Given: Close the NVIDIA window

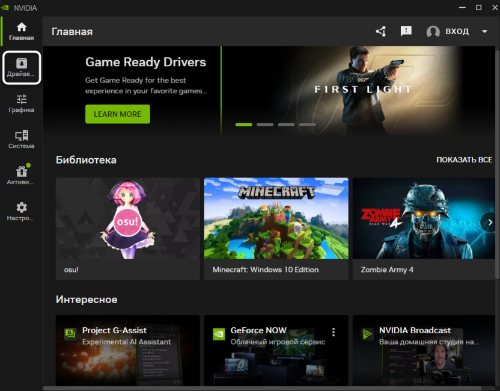Looking at the screenshot, I should 495,7.
